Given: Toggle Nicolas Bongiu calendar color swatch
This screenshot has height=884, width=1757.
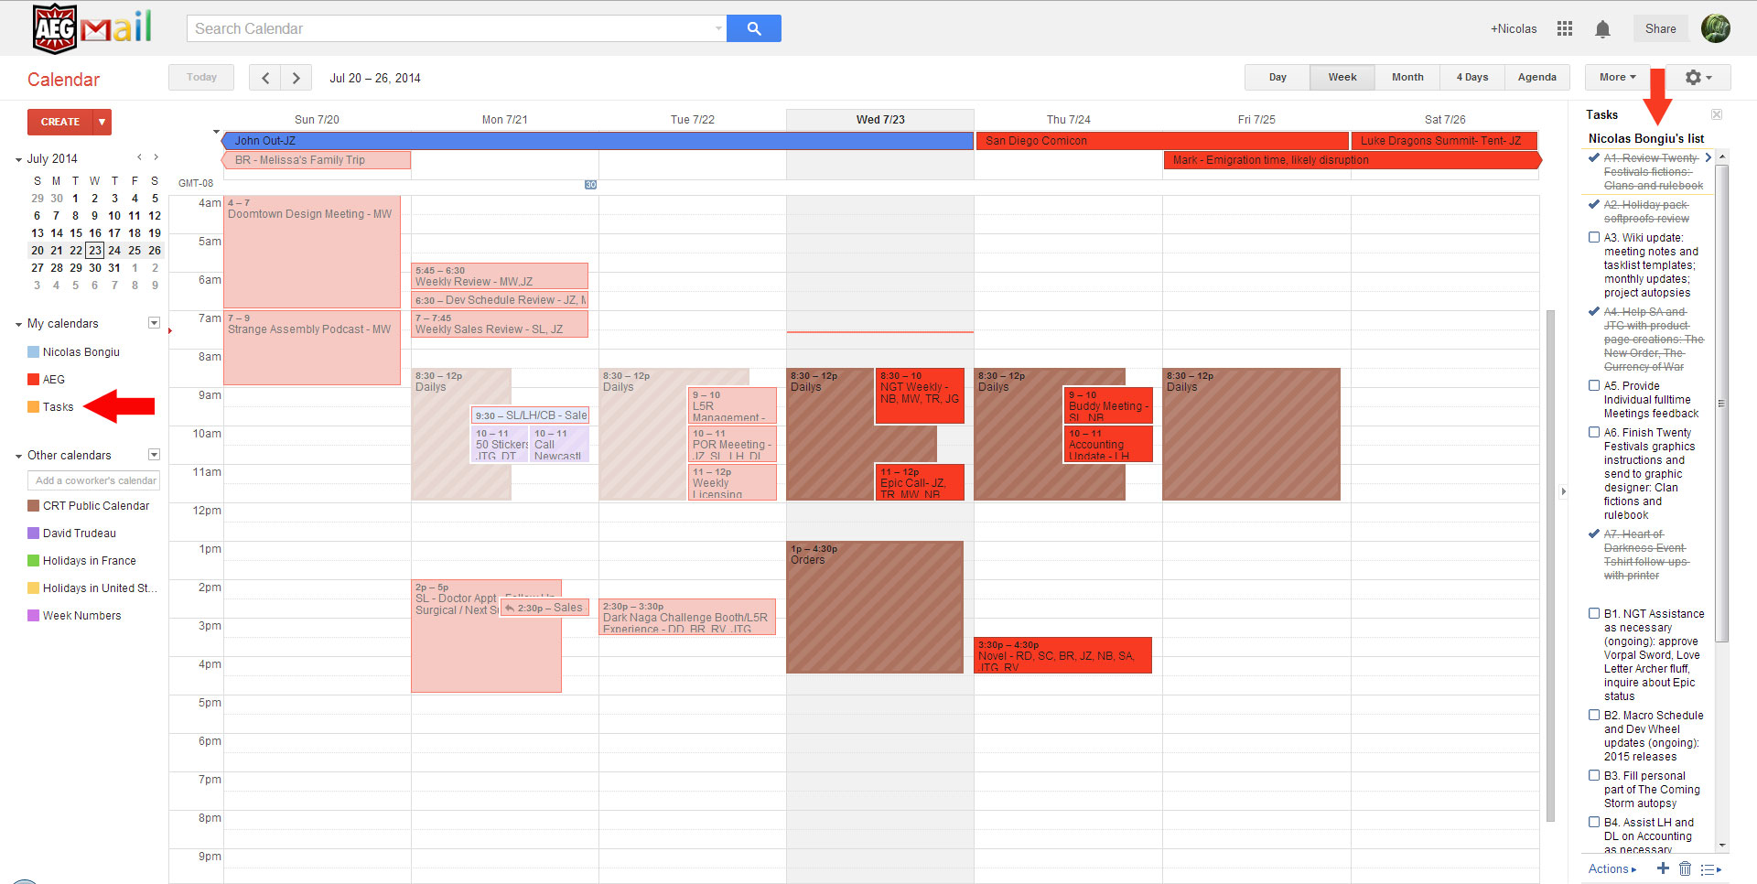Looking at the screenshot, I should (34, 352).
